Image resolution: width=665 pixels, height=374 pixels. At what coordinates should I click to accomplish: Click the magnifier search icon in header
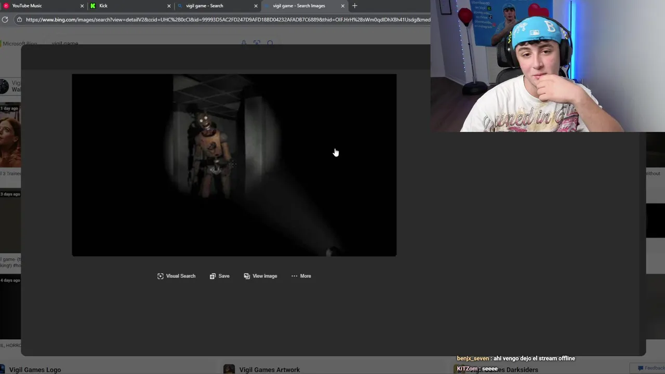tap(270, 43)
